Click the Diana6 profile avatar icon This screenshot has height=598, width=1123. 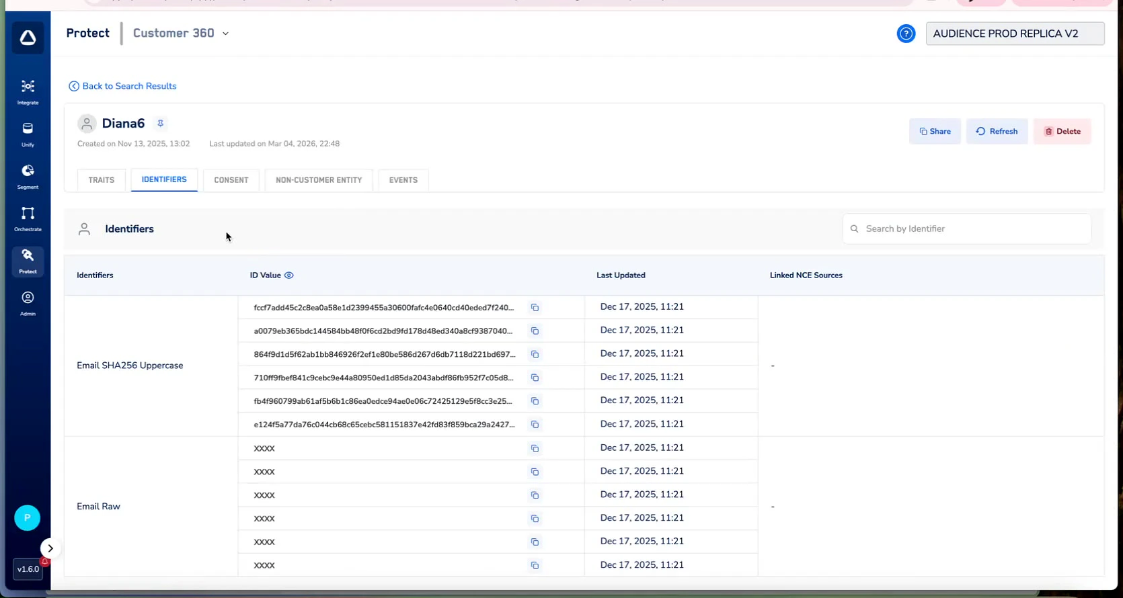(x=87, y=124)
